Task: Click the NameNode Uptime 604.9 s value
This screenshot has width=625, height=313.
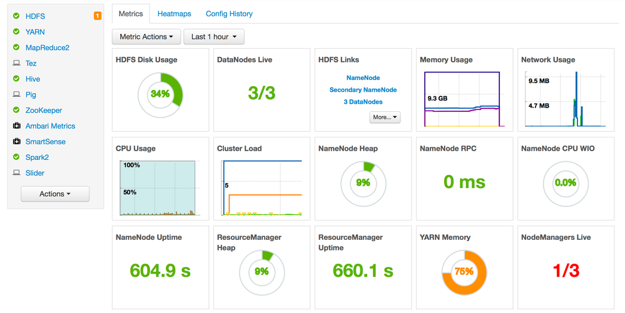Action: (x=160, y=271)
